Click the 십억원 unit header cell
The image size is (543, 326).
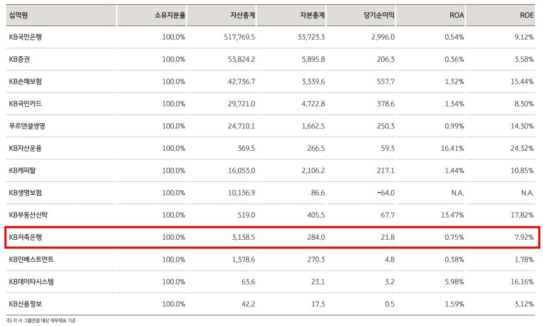19,15
